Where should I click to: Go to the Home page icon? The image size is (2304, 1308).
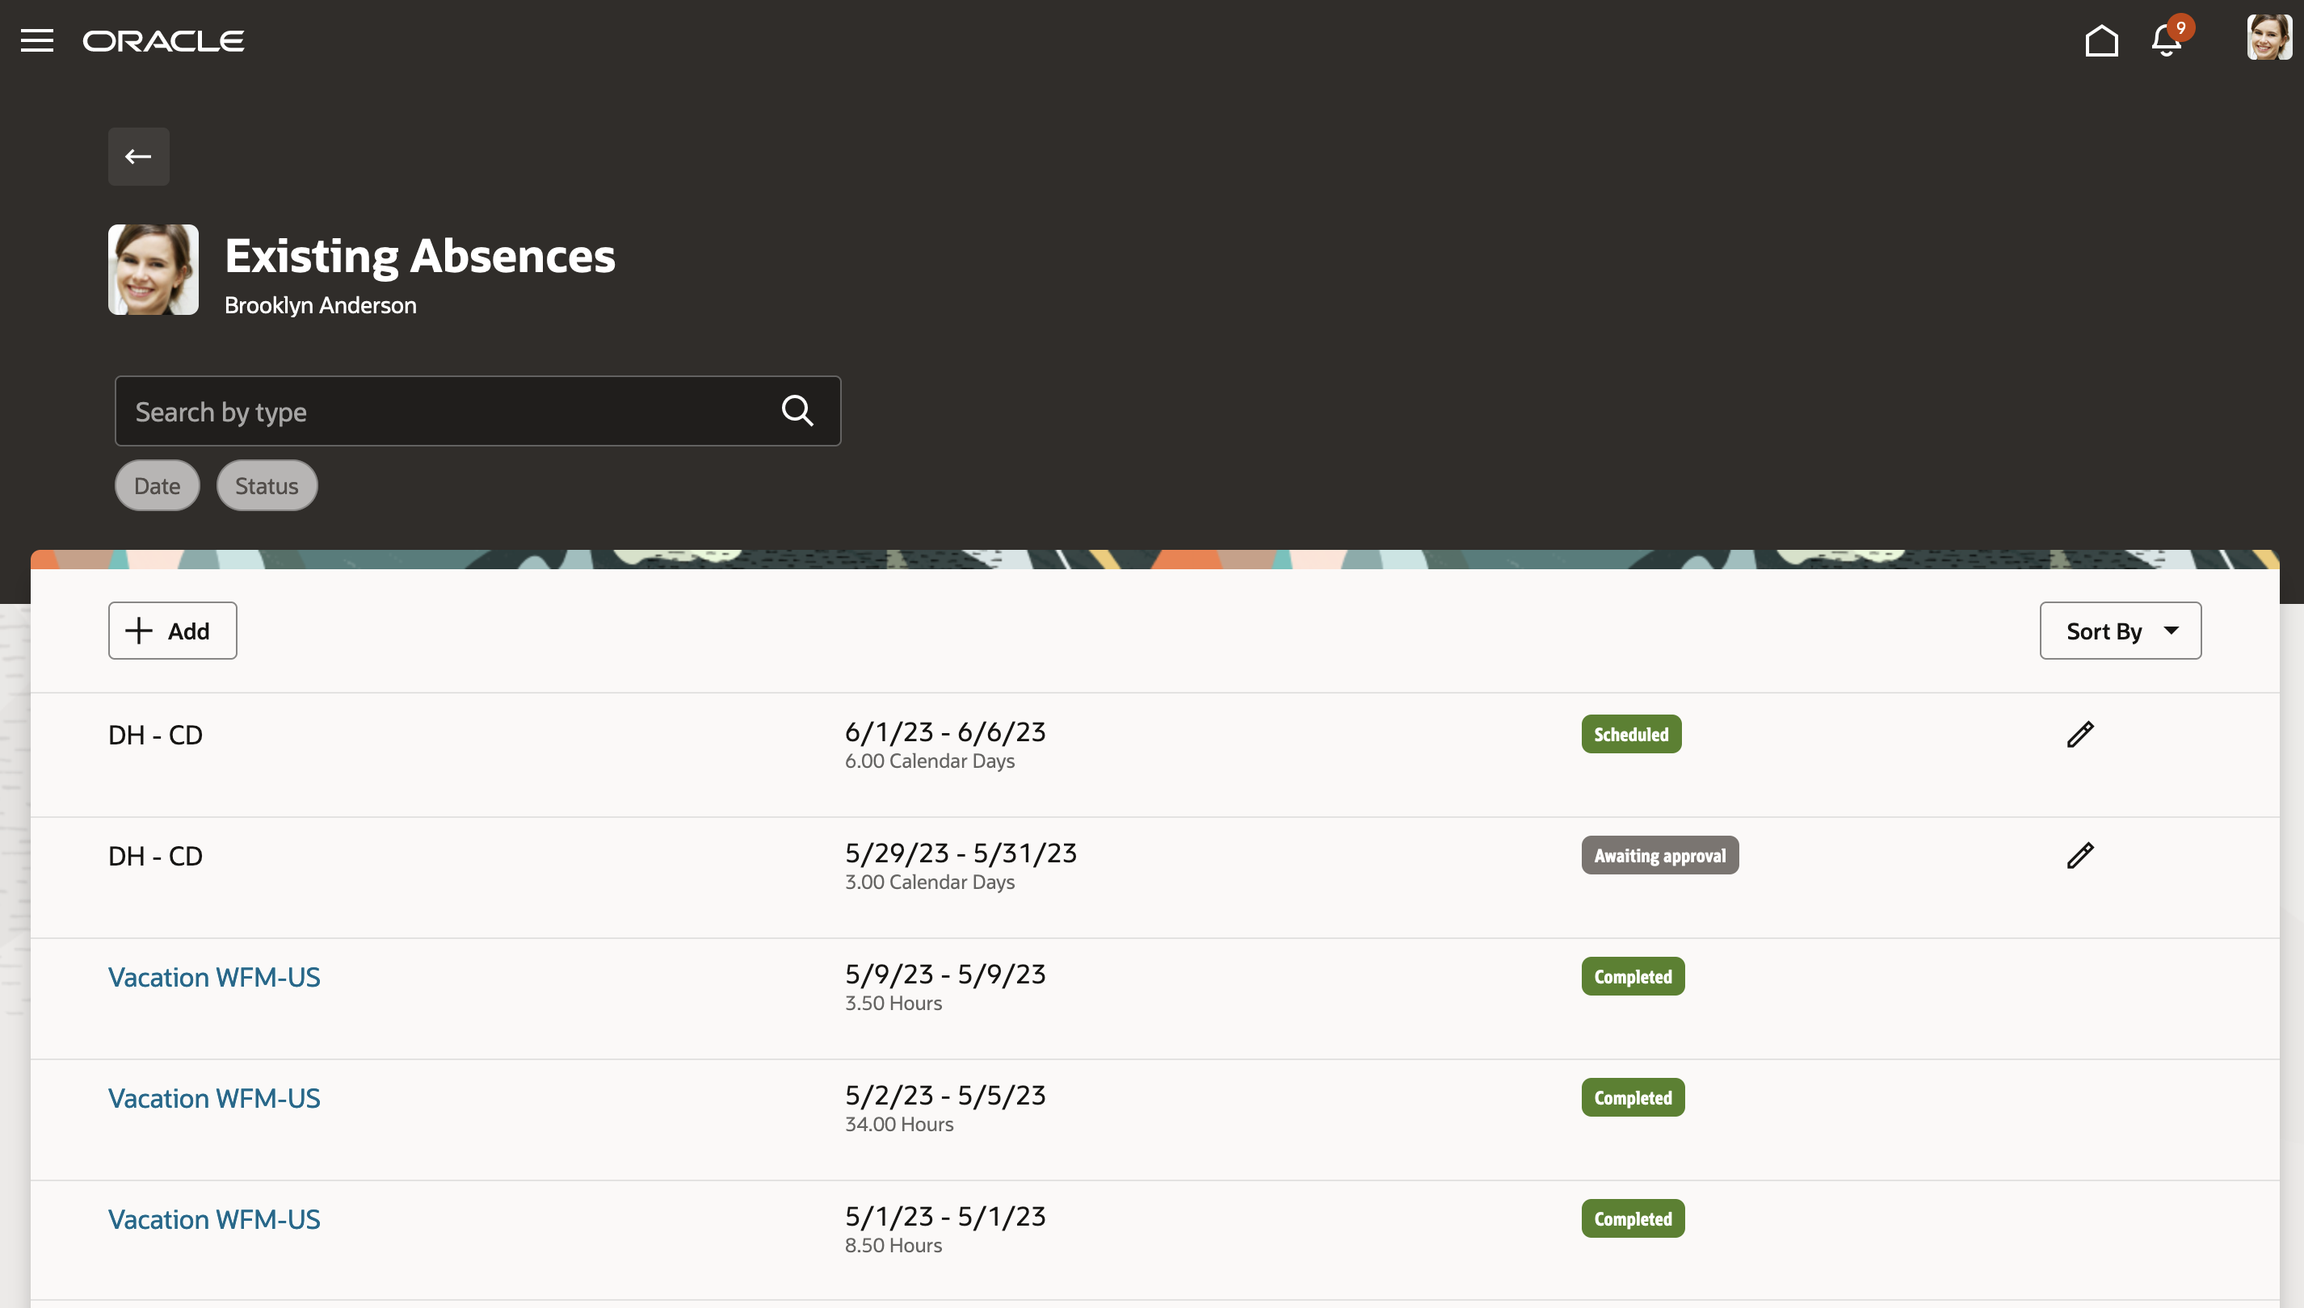tap(2101, 40)
